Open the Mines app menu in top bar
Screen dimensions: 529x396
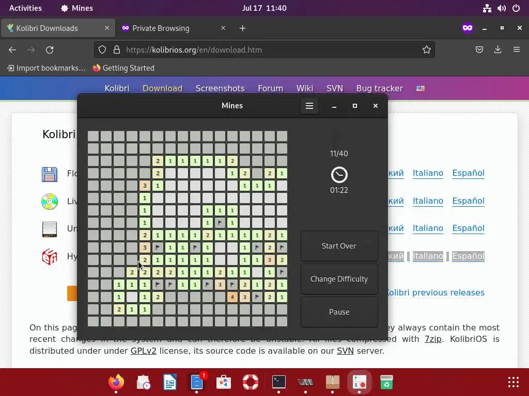pyautogui.click(x=77, y=8)
